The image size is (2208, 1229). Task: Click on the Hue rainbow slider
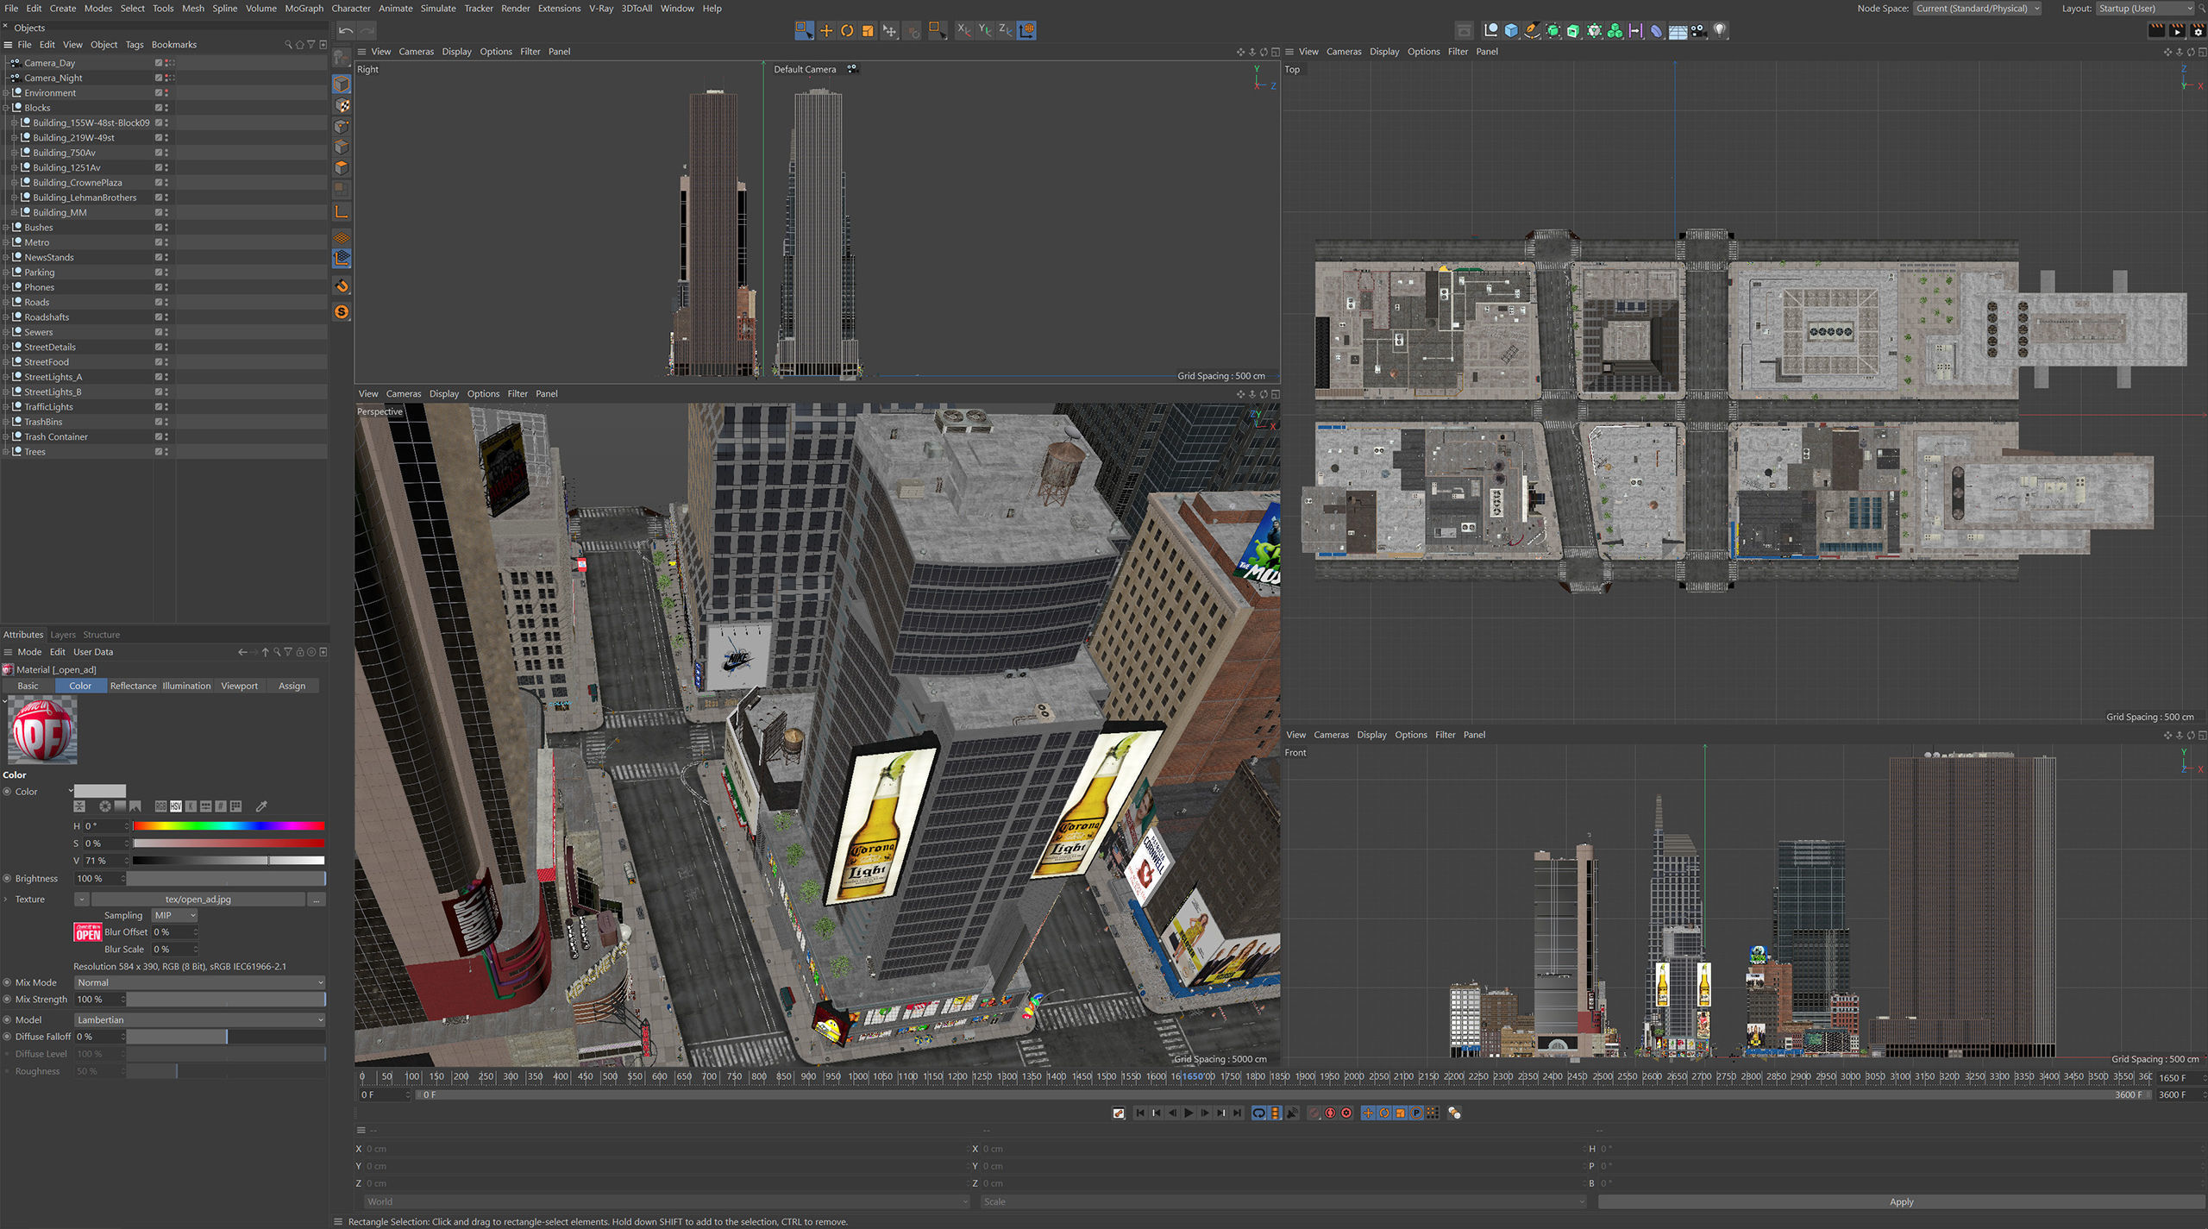[x=229, y=826]
